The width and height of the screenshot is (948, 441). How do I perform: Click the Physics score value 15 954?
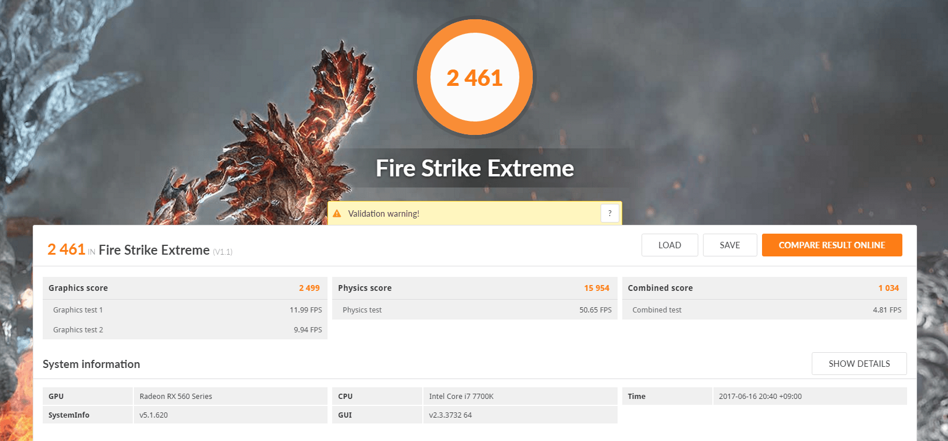pos(597,288)
